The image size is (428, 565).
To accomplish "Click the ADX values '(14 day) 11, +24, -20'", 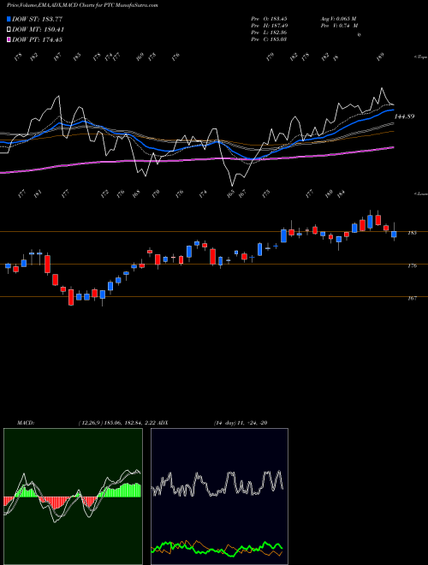I will (x=241, y=423).
